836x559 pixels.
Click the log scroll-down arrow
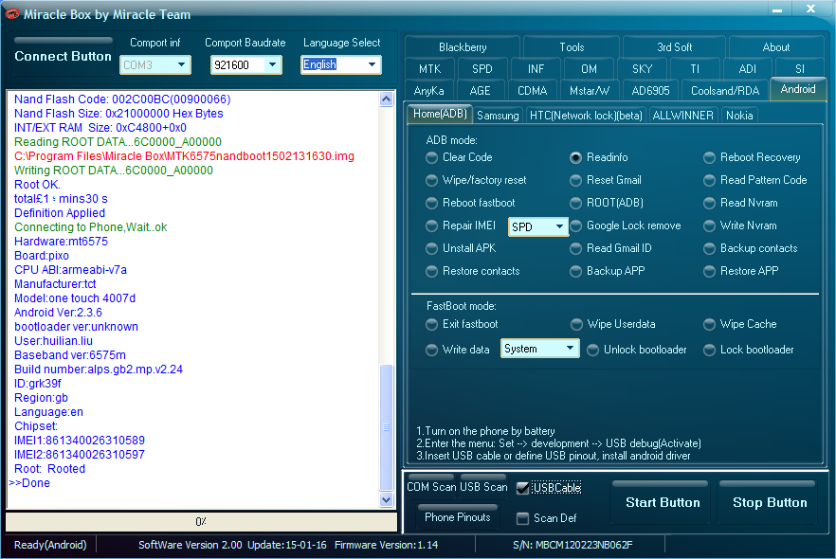387,500
